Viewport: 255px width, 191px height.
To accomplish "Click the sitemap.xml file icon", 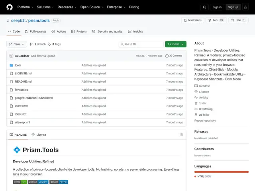I will click(x=11, y=122).
